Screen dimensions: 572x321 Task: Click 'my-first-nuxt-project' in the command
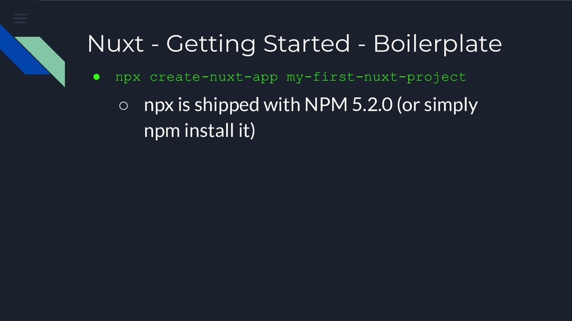pyautogui.click(x=376, y=77)
